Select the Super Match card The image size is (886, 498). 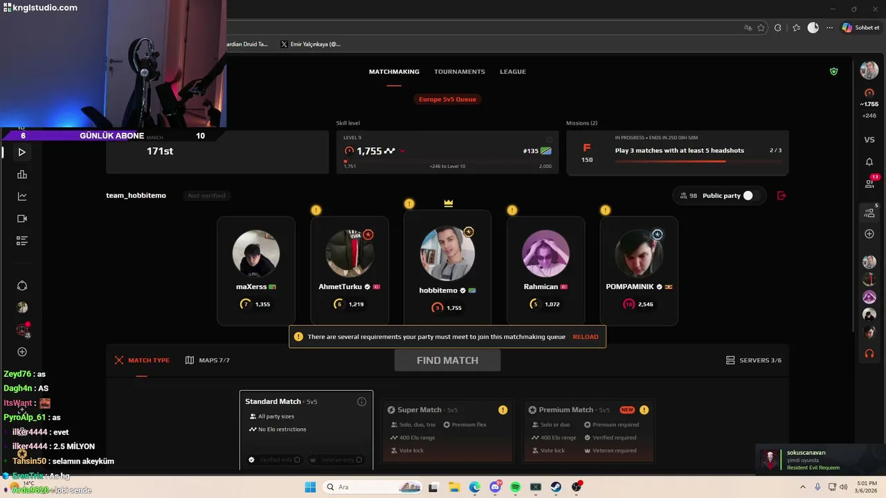[x=448, y=431]
